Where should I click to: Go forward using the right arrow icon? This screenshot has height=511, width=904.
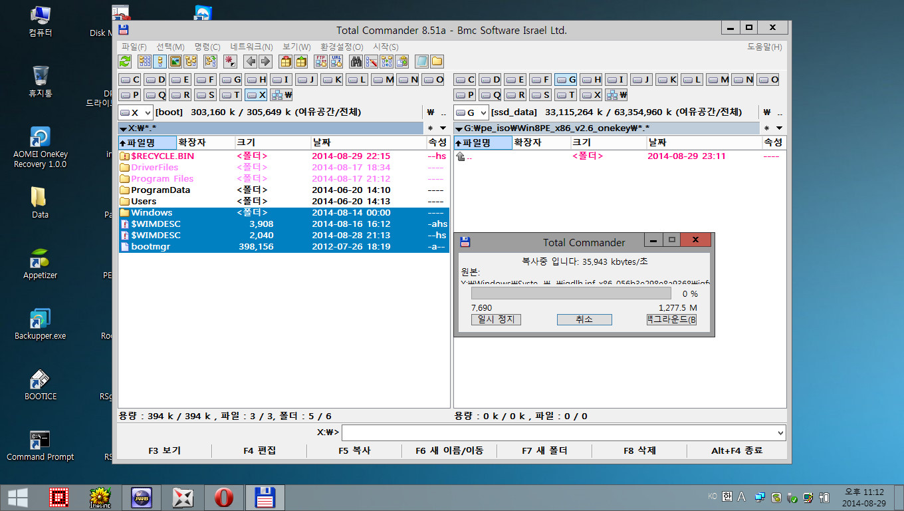pos(266,62)
